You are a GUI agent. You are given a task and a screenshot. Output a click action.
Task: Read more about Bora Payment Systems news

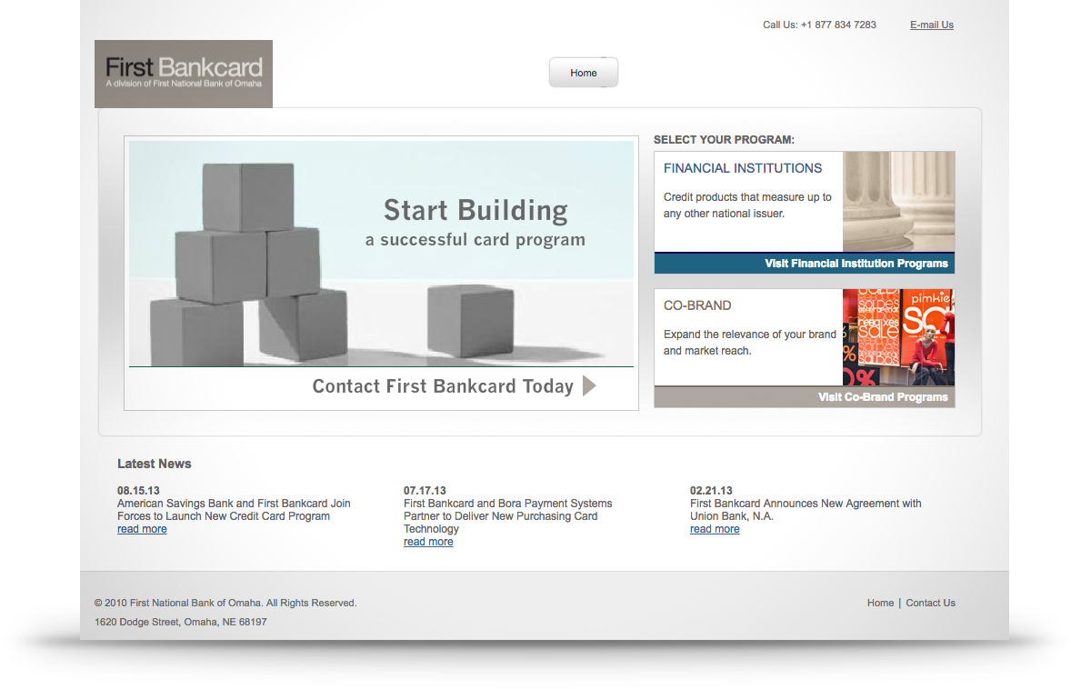pyautogui.click(x=428, y=542)
